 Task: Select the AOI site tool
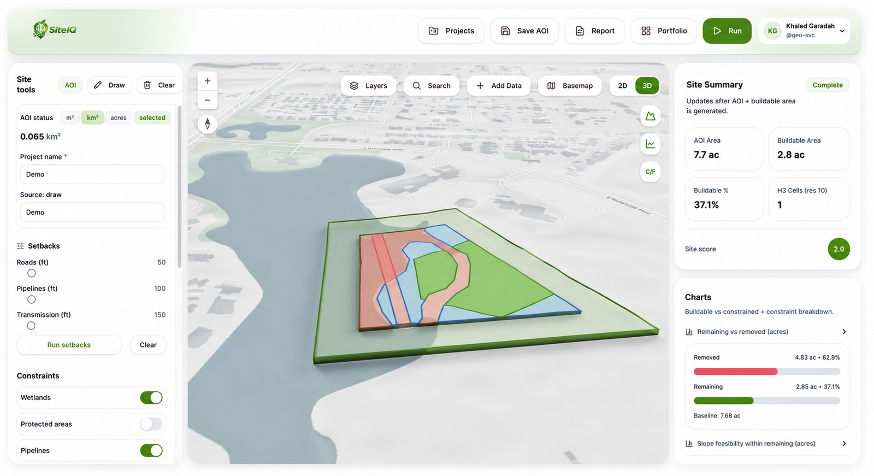pos(70,85)
